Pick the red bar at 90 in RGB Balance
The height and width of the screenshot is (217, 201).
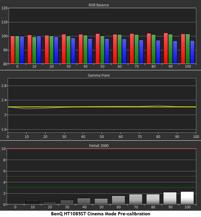(x=166, y=48)
